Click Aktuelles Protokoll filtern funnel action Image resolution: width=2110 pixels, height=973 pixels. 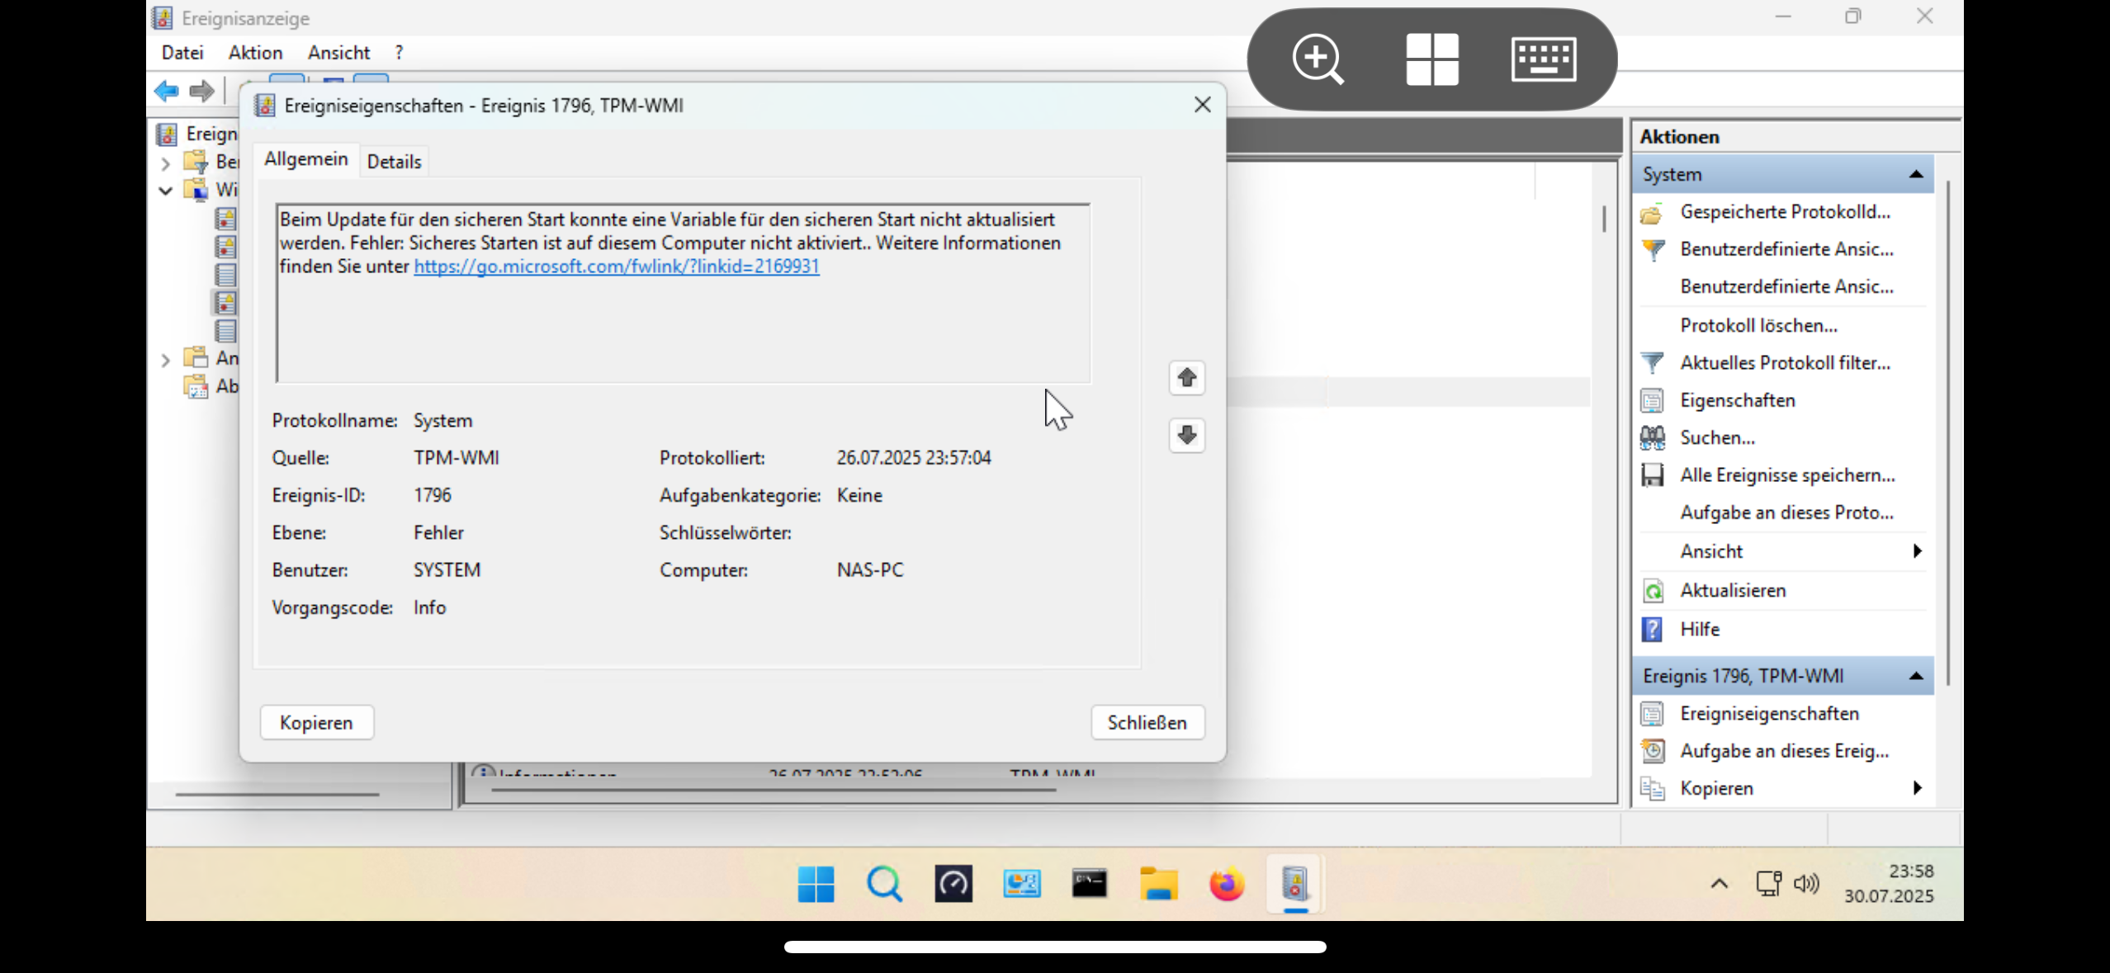point(1784,363)
